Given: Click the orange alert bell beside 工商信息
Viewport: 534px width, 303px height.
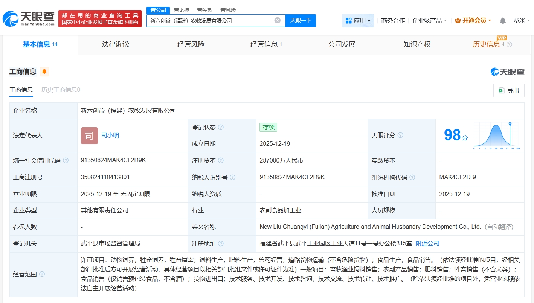Looking at the screenshot, I should point(44,72).
